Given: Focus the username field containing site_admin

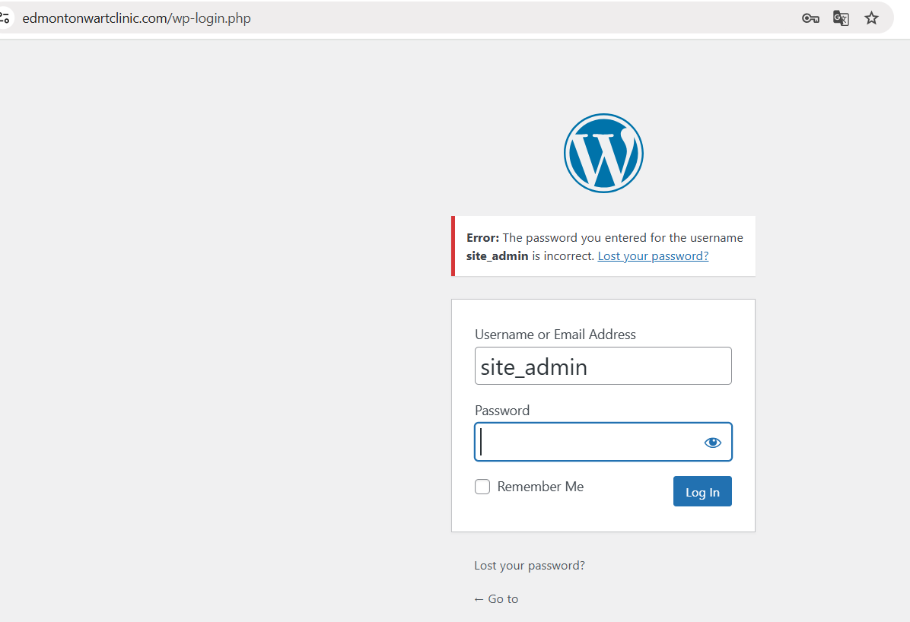Looking at the screenshot, I should coord(603,366).
